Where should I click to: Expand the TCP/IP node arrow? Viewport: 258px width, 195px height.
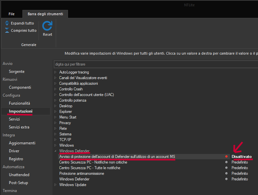(55, 140)
